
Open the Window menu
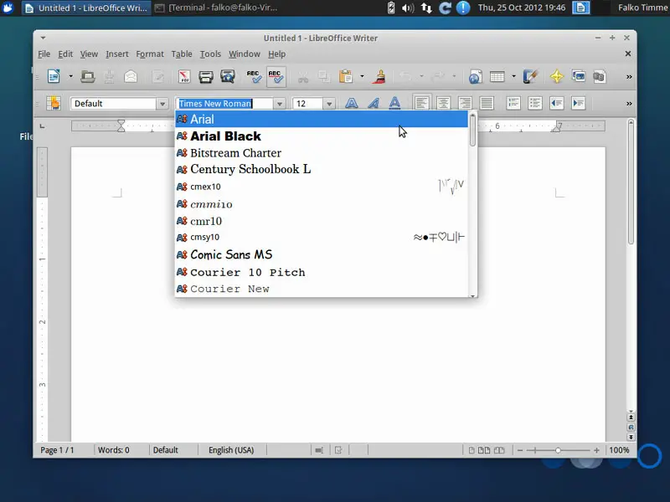[245, 54]
